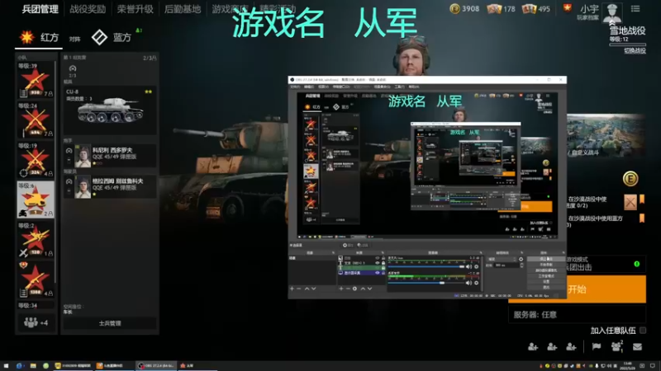This screenshot has height=371, width=661.
Task: Open the transition properties gear icon
Action: point(521,259)
